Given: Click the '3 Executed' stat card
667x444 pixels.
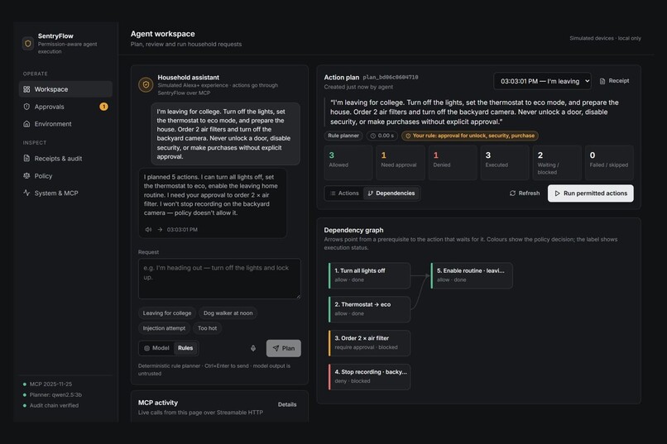Looking at the screenshot, I should 505,162.
